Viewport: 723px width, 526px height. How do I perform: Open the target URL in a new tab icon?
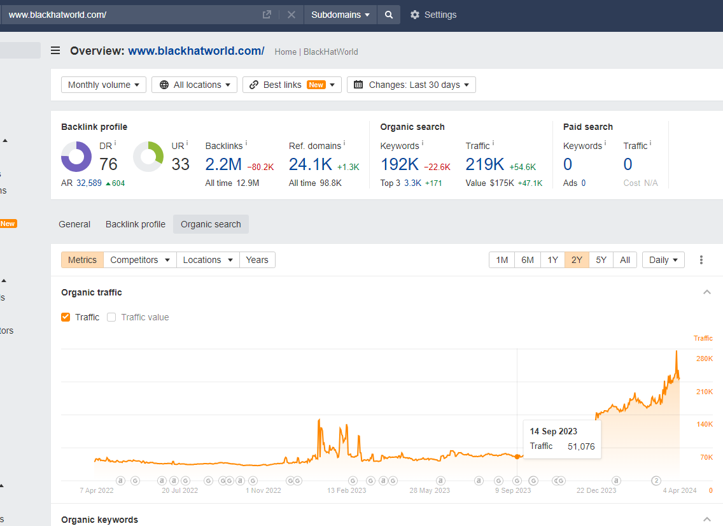pos(267,15)
